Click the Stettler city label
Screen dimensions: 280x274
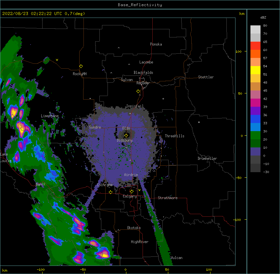pyautogui.click(x=206, y=77)
